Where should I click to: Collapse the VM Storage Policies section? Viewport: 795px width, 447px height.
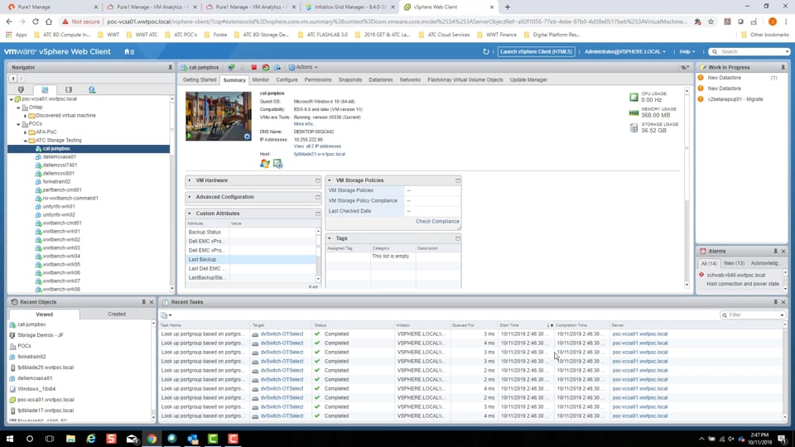click(x=330, y=180)
